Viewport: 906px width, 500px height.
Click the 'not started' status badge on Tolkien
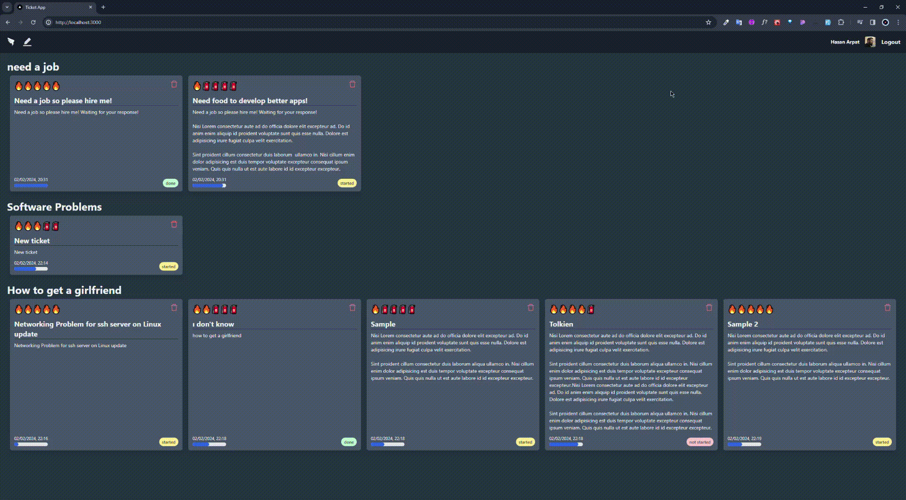tap(699, 442)
